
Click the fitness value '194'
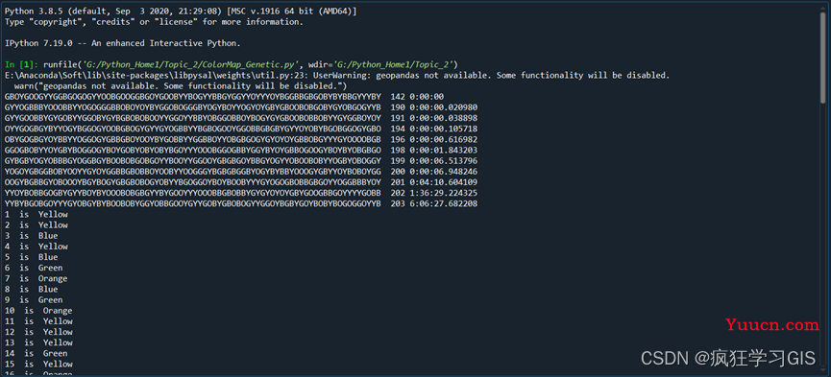point(398,129)
